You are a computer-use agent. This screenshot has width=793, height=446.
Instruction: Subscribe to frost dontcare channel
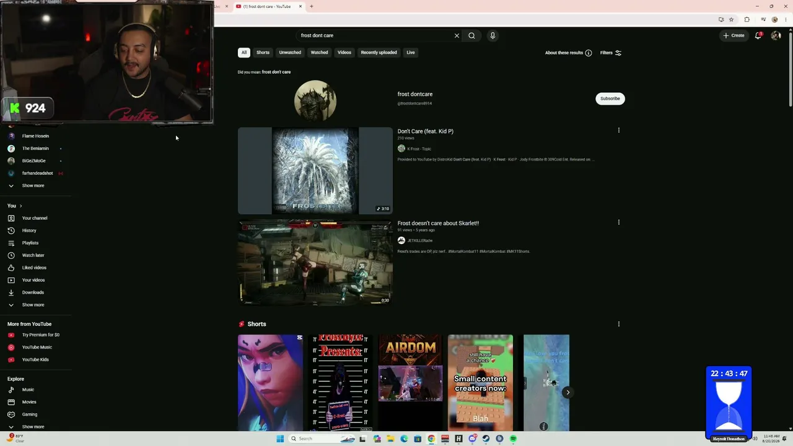610,98
